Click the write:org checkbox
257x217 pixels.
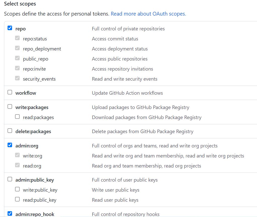(17, 155)
